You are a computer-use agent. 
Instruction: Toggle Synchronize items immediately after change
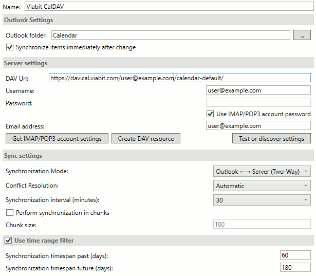(x=10, y=47)
